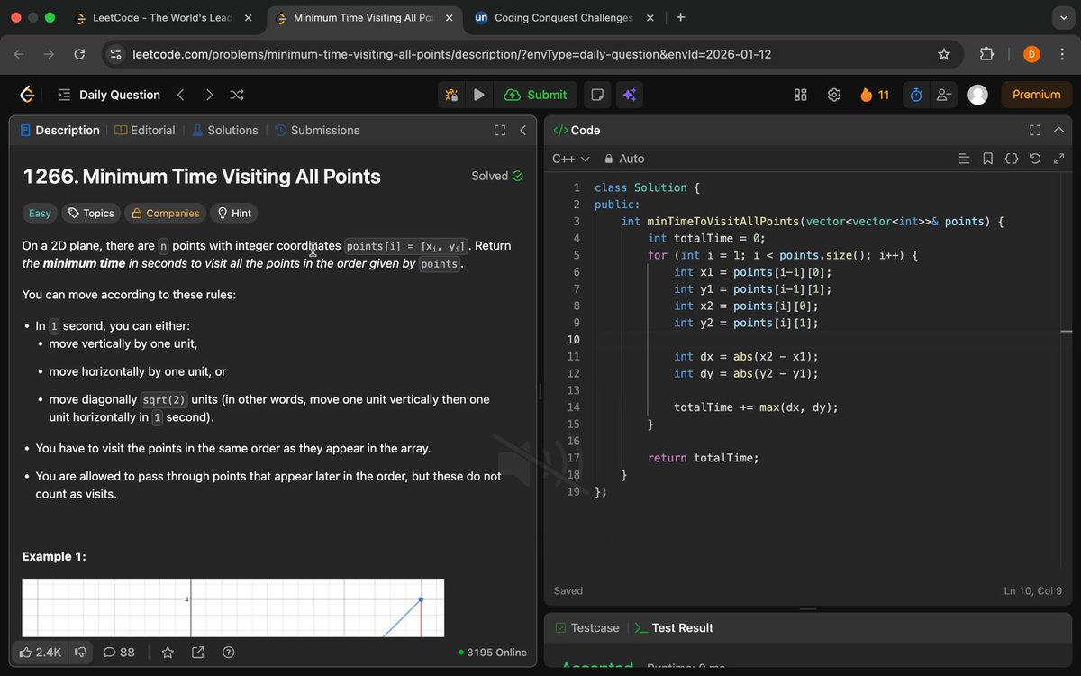
Task: Expand the Companies tag
Action: (166, 214)
